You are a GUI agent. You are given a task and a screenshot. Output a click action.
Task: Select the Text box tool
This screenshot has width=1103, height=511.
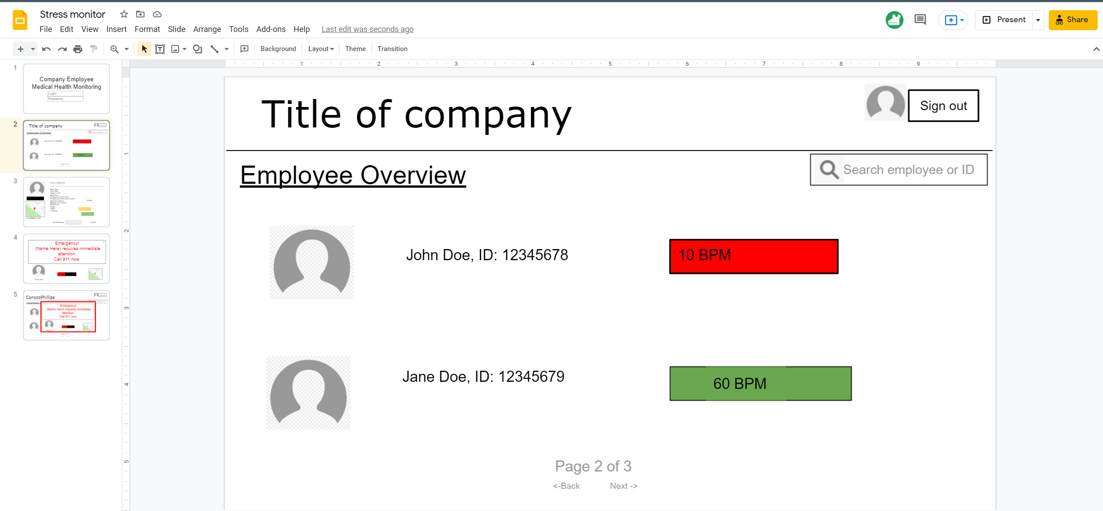point(160,49)
